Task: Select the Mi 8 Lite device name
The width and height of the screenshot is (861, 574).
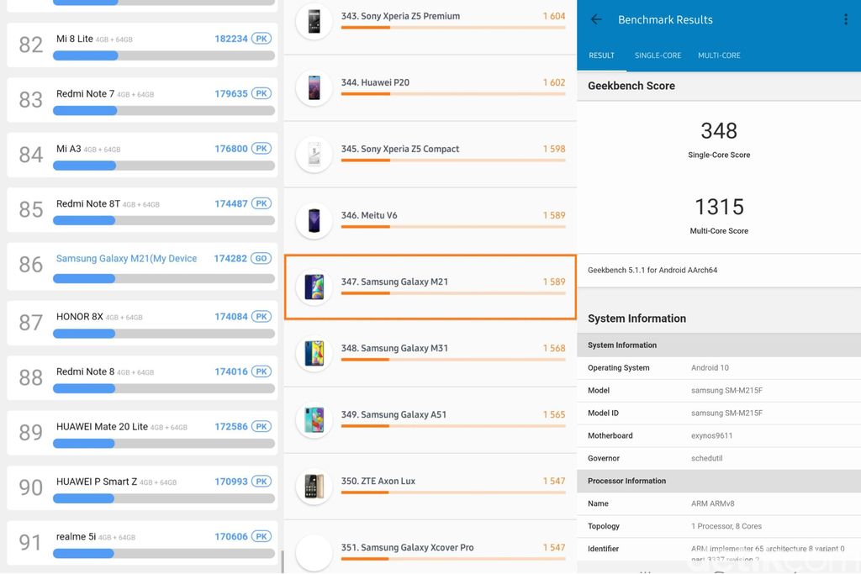Action: point(75,39)
